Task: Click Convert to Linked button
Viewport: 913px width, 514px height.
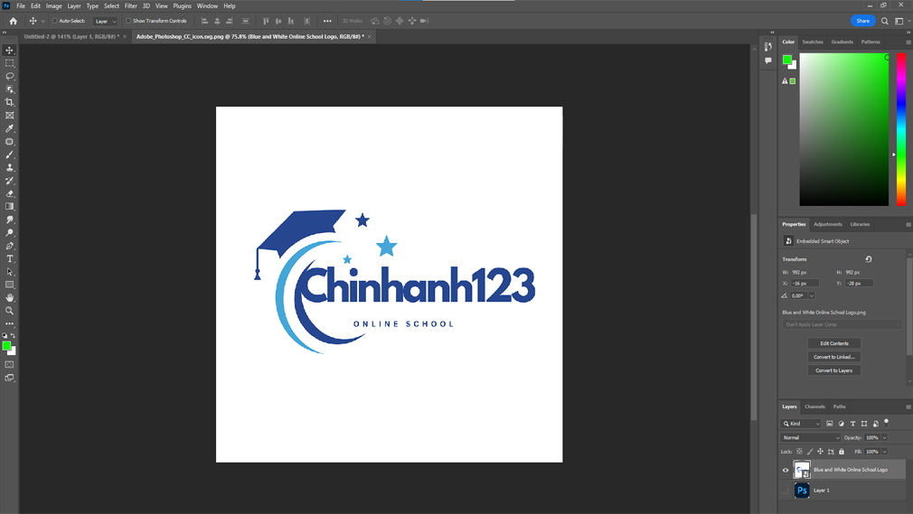Action: pyautogui.click(x=833, y=357)
